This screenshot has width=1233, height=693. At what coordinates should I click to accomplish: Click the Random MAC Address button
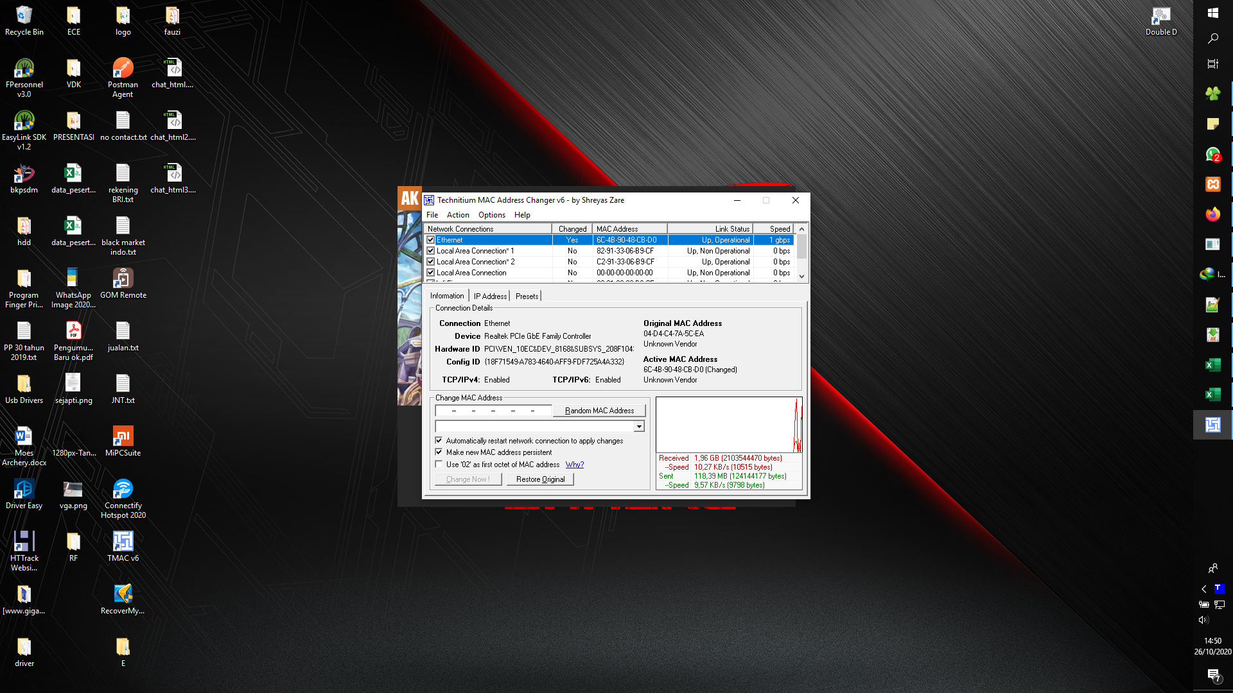(599, 411)
